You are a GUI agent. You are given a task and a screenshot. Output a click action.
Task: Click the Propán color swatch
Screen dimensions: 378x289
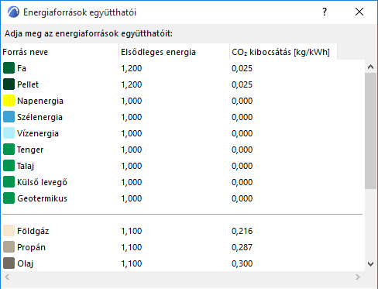point(9,247)
